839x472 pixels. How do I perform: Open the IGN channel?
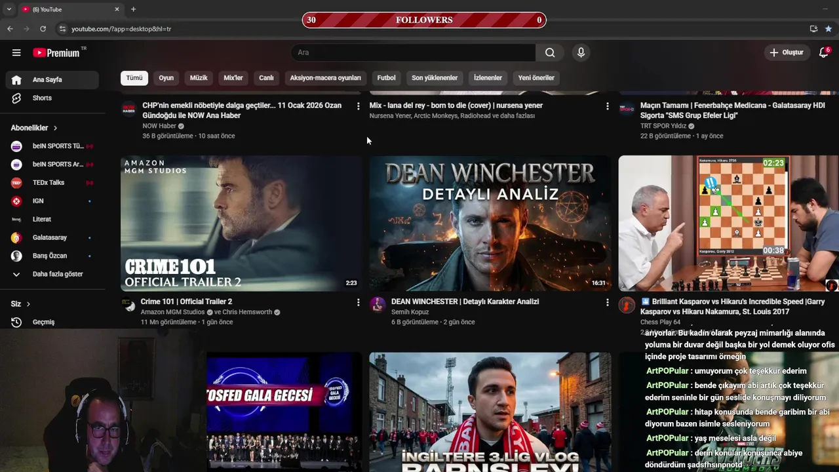52,201
